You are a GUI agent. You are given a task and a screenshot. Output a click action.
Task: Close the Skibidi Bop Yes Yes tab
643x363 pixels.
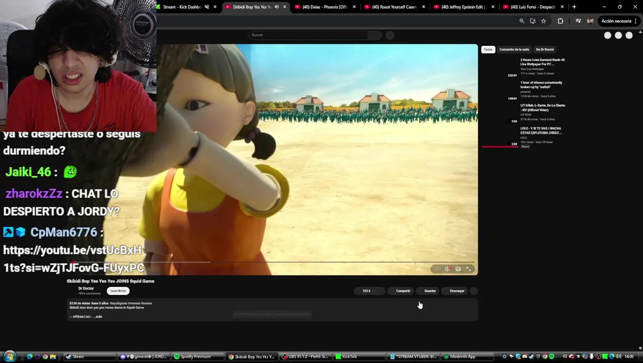284,7
